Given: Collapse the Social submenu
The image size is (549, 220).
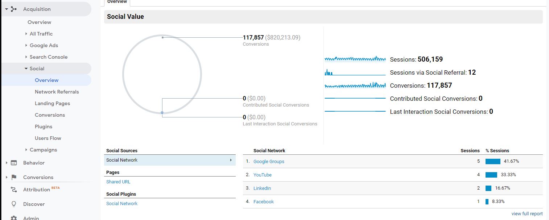Looking at the screenshot, I should (x=26, y=69).
